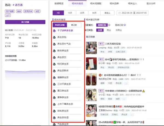
Task: Click 图文 badge on 15年便秘人 note
Action: [x=101, y=91]
